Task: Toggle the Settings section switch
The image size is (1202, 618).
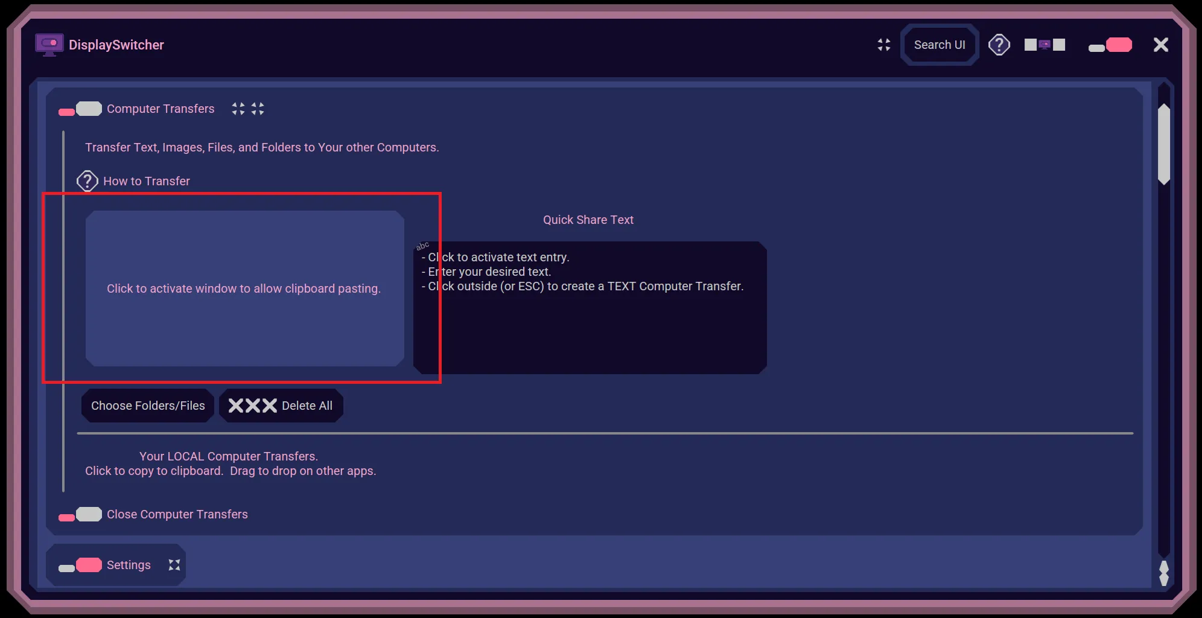Action: click(x=80, y=565)
